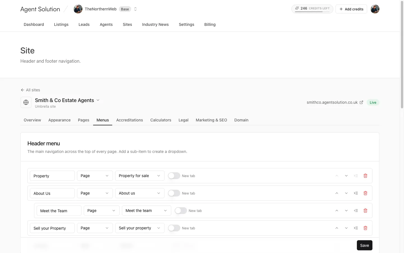Open the Calculators tab
Viewport: 404px width, 253px height.
coord(161,120)
